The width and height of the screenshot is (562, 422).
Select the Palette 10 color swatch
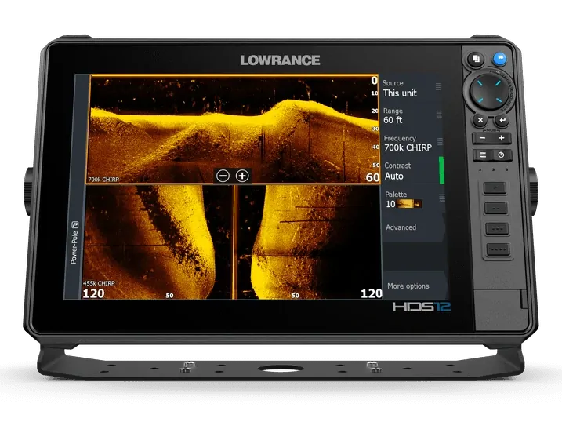[409, 203]
